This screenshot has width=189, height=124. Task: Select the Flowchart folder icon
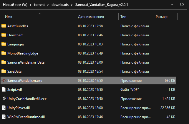[x=4, y=35]
